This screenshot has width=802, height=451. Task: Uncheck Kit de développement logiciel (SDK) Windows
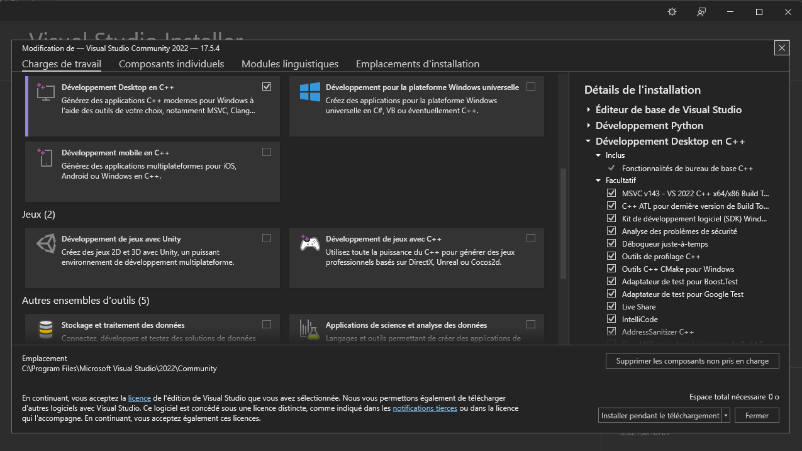pos(611,218)
